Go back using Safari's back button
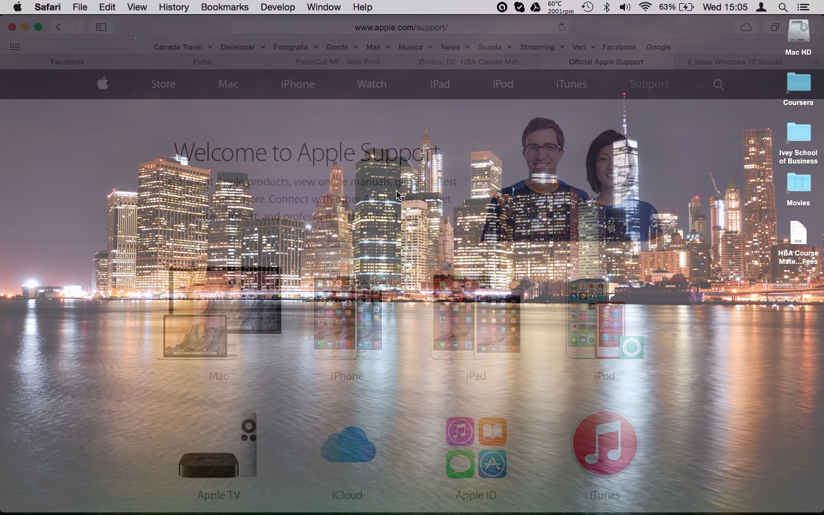This screenshot has height=515, width=824. pos(58,27)
